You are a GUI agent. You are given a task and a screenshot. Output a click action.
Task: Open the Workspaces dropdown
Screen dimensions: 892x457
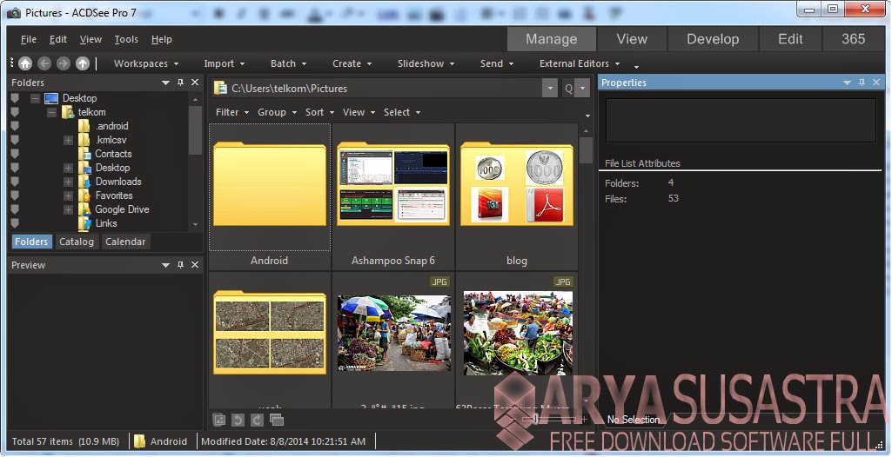(145, 63)
